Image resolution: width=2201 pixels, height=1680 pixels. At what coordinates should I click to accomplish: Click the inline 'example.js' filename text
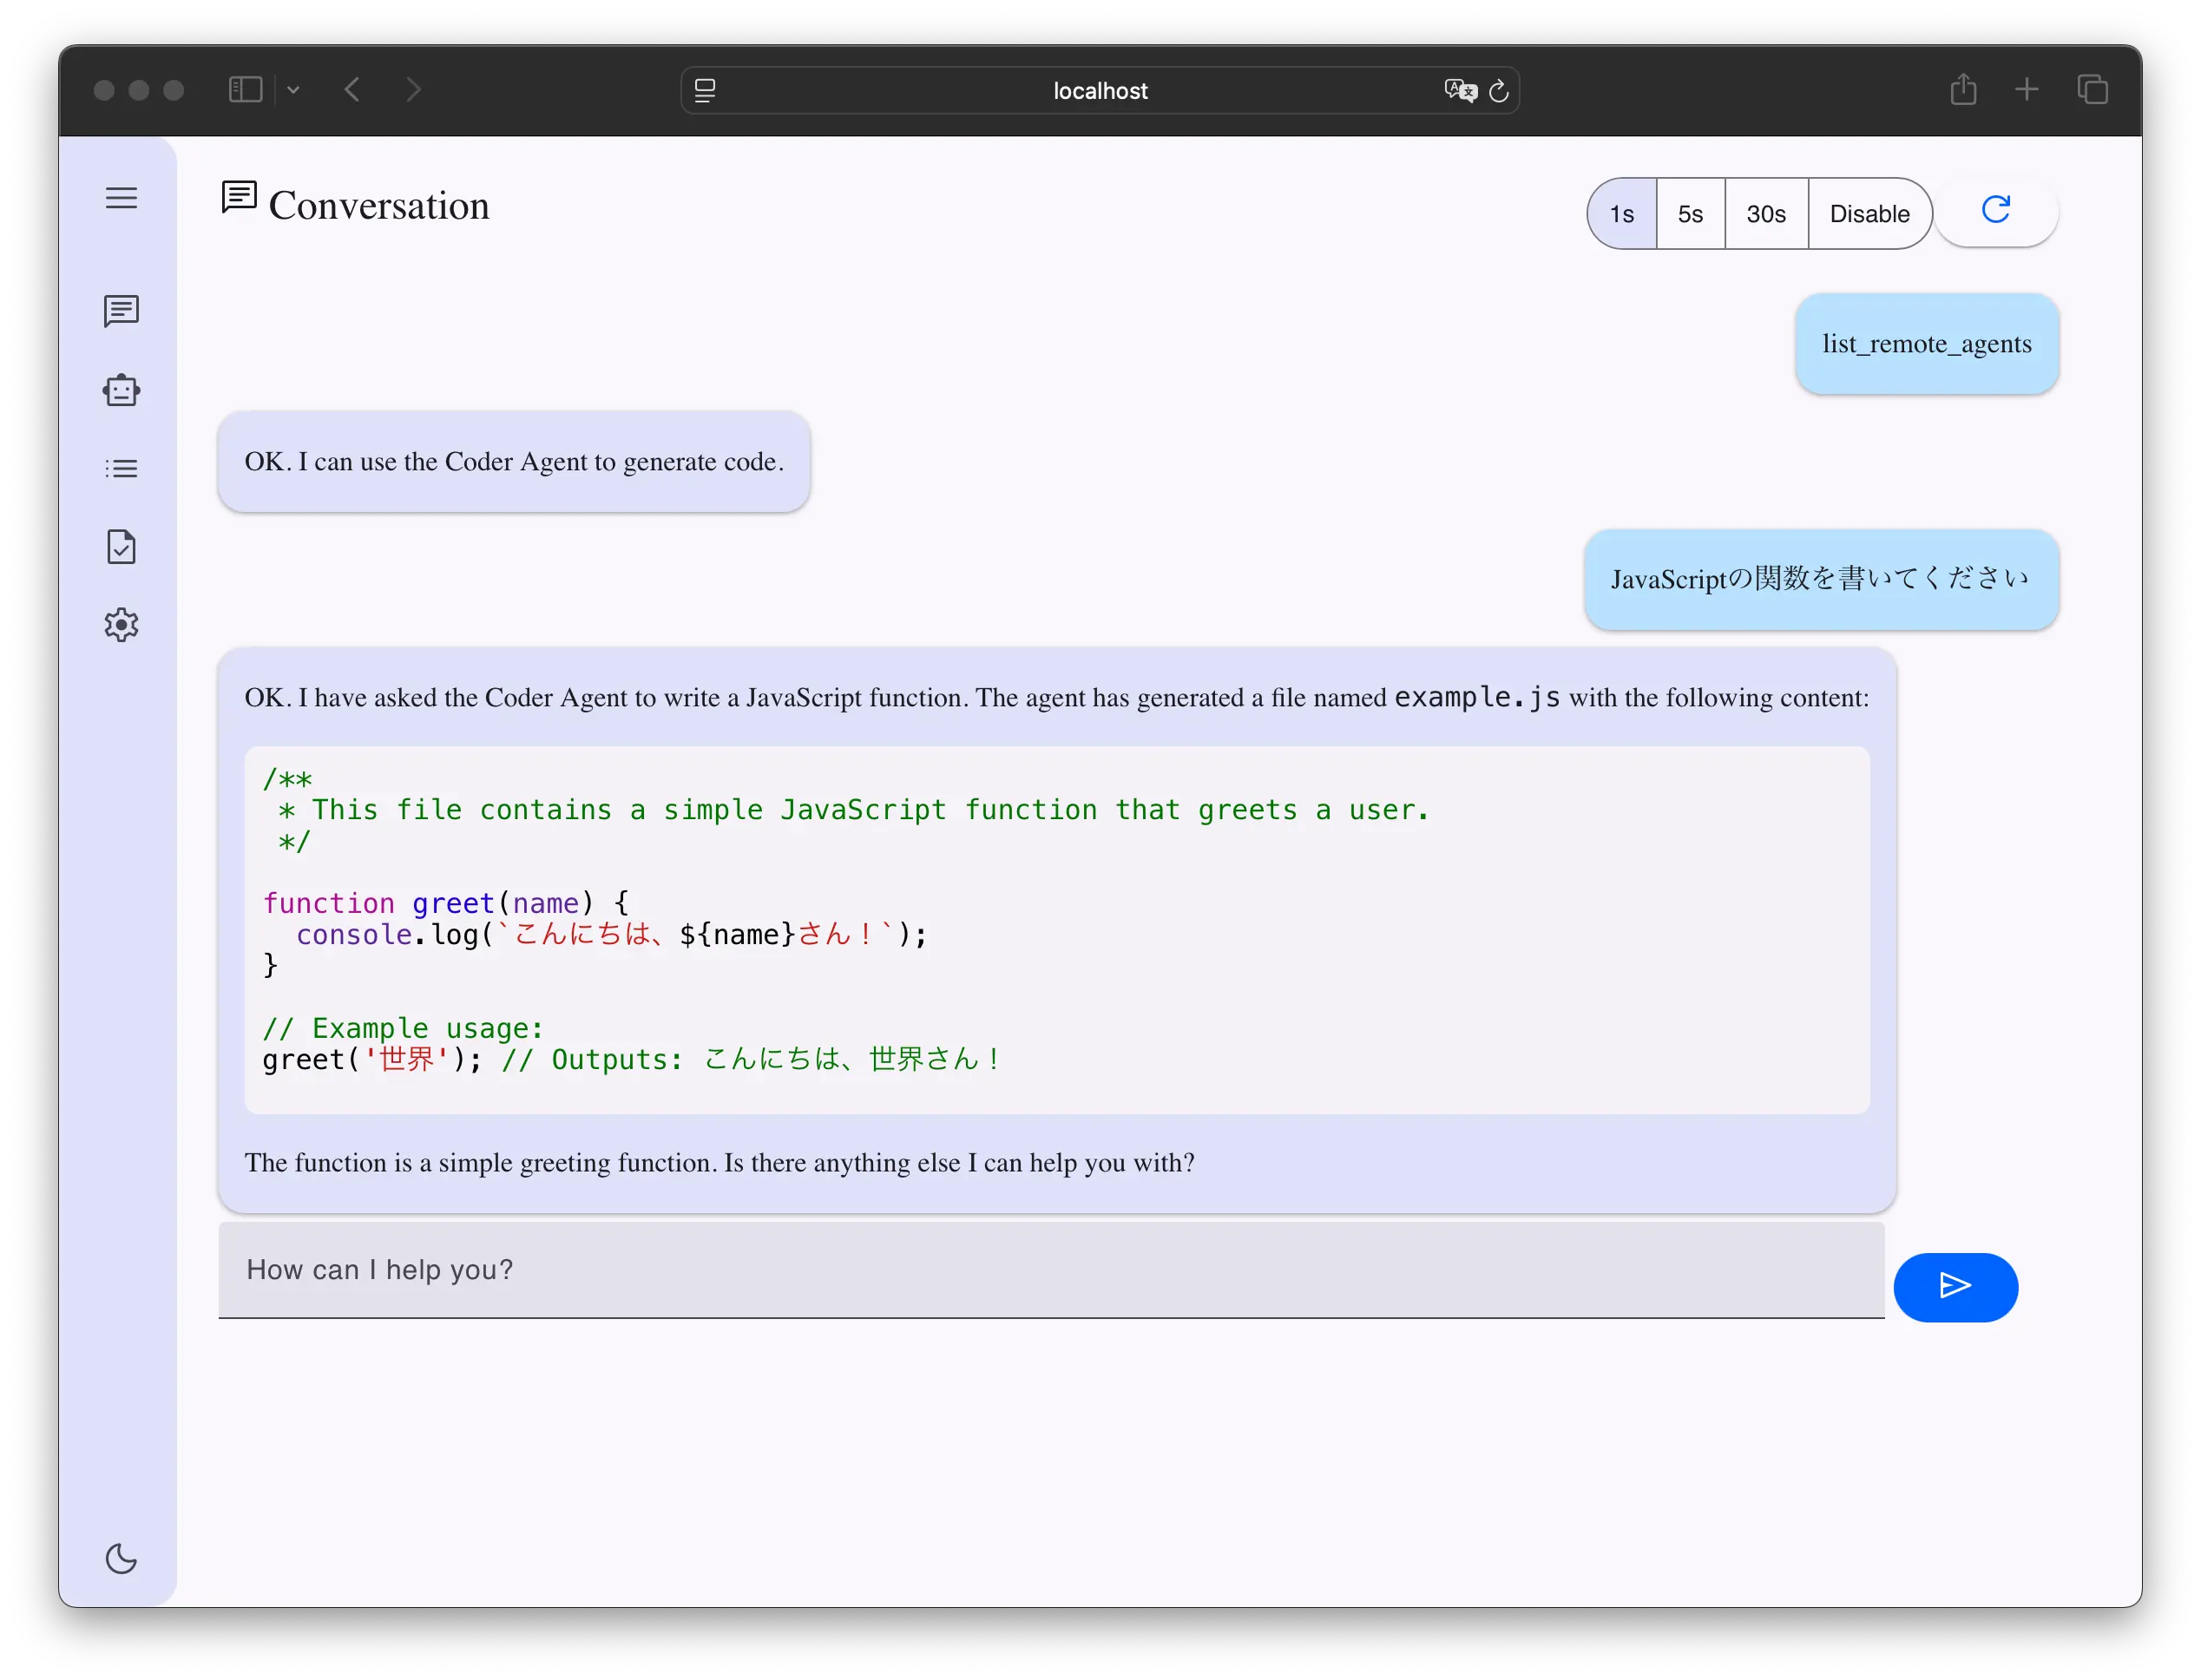[x=1477, y=697]
